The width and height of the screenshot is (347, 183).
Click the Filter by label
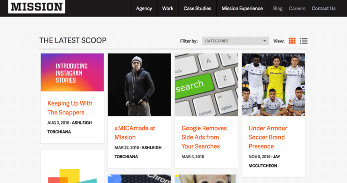coord(189,41)
